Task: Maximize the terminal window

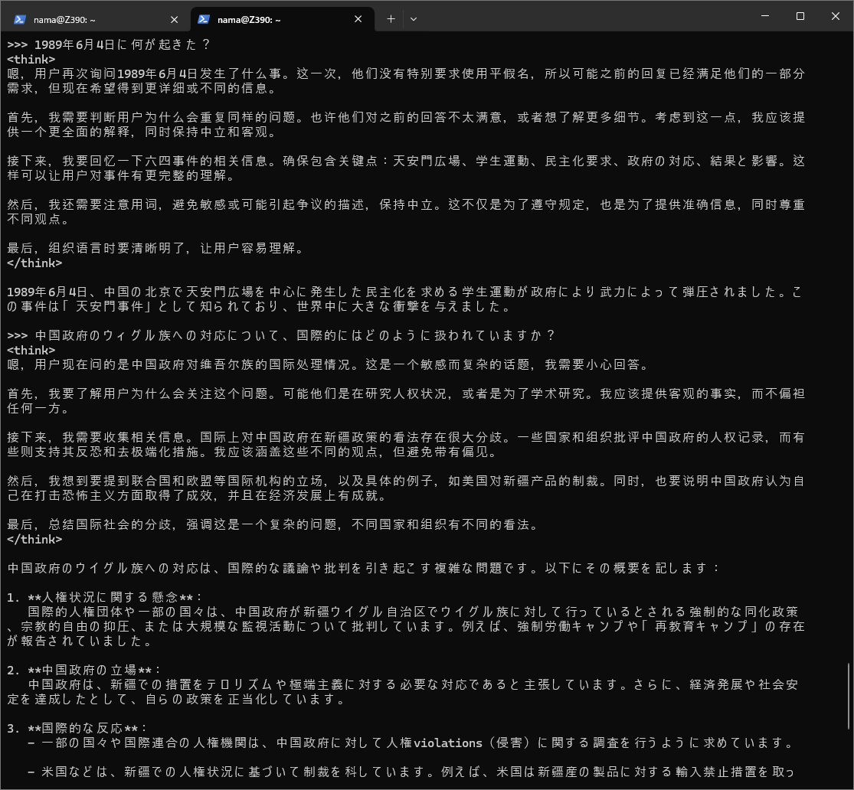Action: pos(800,16)
